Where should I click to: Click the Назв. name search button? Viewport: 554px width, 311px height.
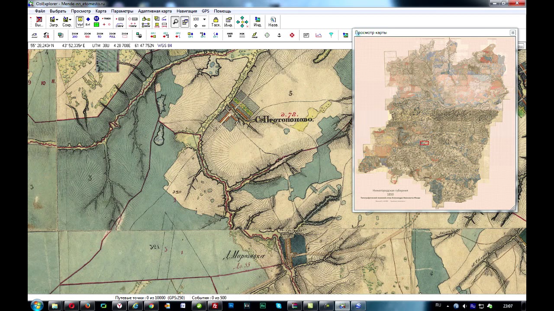tap(273, 22)
